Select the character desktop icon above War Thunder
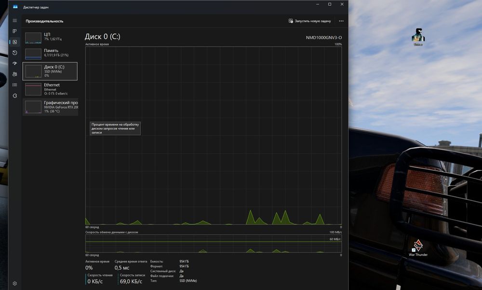The height and width of the screenshot is (290, 482). pos(418,37)
